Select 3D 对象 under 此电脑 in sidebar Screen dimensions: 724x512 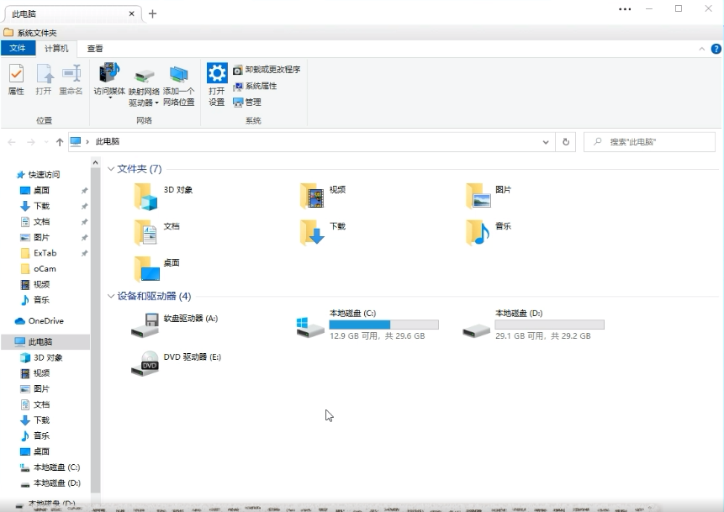tap(41, 358)
